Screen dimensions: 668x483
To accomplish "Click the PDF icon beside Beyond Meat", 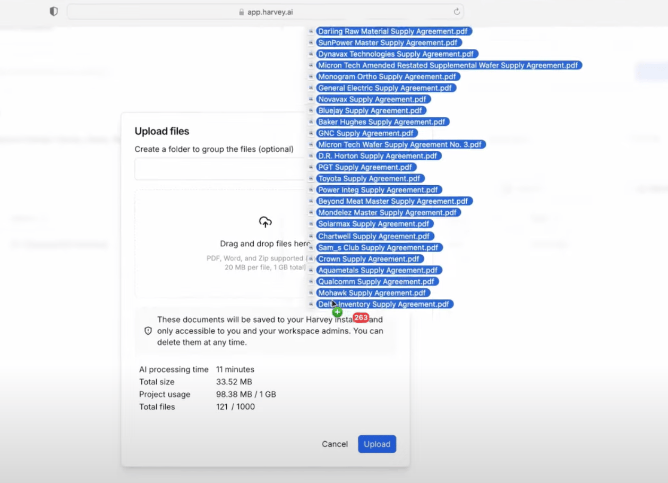I will pos(311,201).
